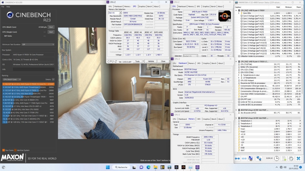Click the HWiNFO graph icon on taskbar
Viewport: 305px width, 171px height.
[x=190, y=167]
